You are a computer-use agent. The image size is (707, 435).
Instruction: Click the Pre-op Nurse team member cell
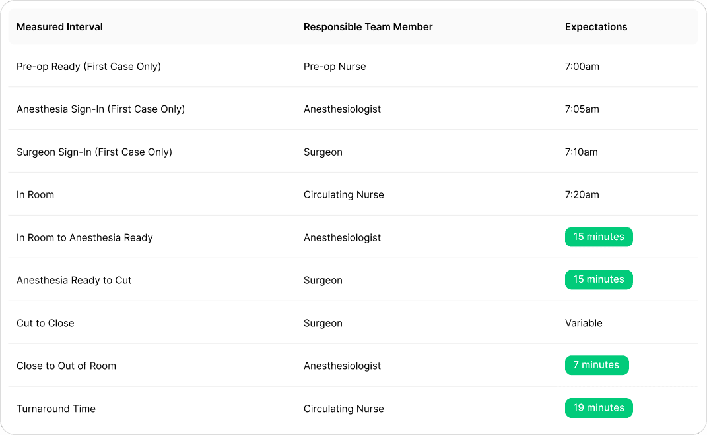pyautogui.click(x=334, y=67)
